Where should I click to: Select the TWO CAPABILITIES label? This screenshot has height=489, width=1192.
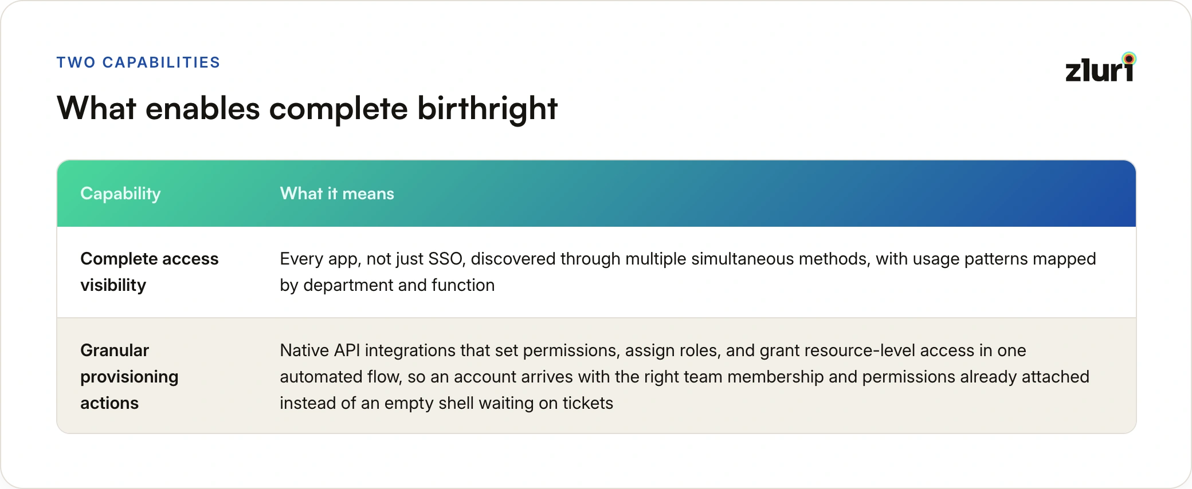point(138,62)
